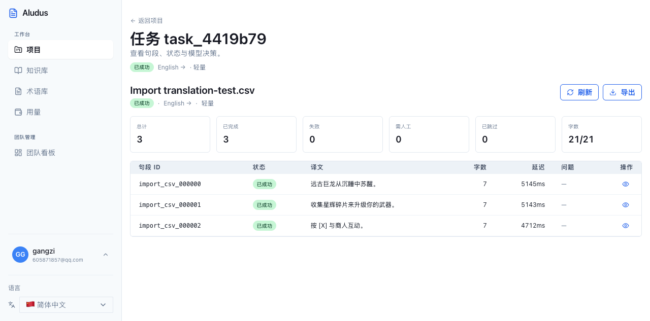View details of segment import_csv_000002
650x321 pixels.
click(626, 226)
